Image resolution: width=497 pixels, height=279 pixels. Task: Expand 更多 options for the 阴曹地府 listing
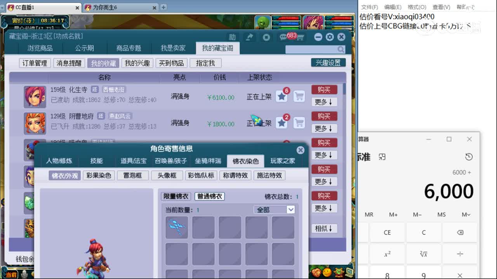[324, 128]
